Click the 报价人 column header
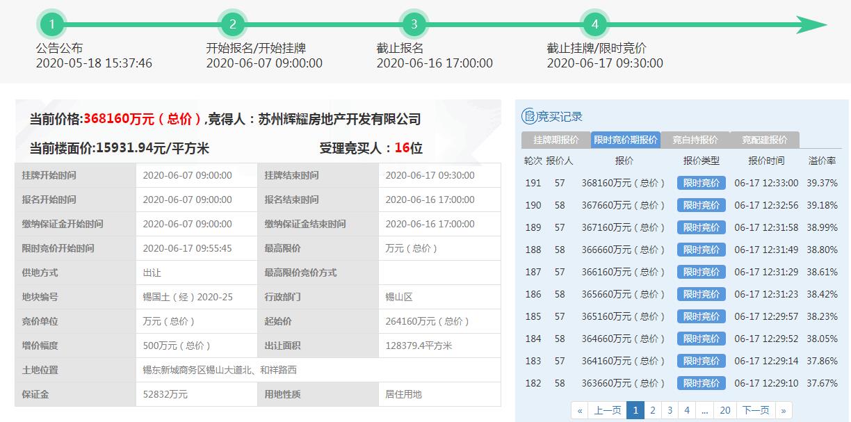Screen dimensions: 851x422 coord(560,161)
